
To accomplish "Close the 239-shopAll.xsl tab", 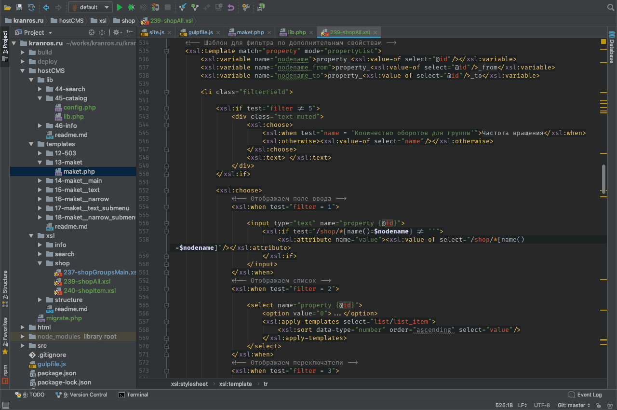I will (x=376, y=32).
